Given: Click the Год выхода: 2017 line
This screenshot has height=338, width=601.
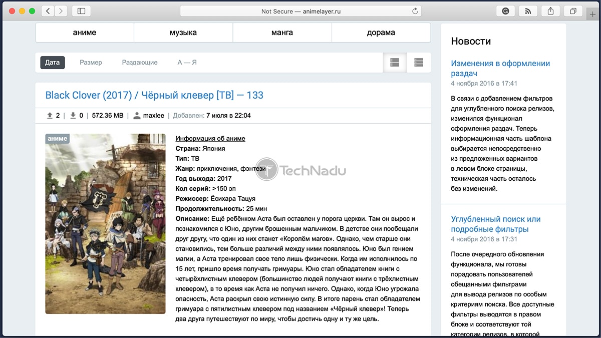Looking at the screenshot, I should tap(203, 179).
